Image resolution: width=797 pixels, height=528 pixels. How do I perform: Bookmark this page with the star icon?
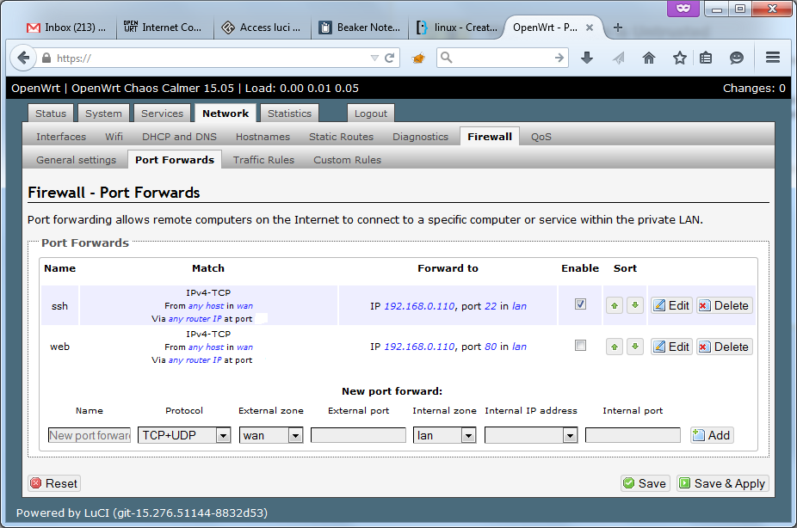(680, 58)
